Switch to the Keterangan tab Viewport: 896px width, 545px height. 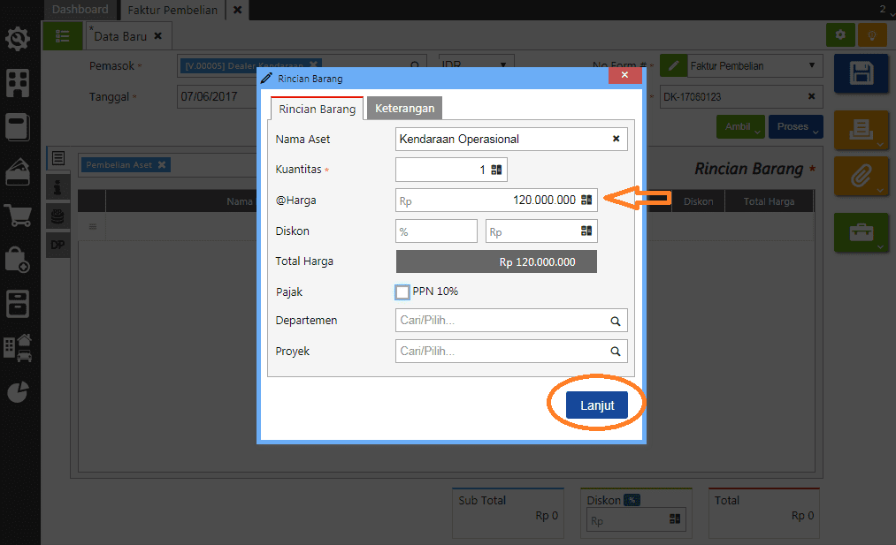pos(403,108)
